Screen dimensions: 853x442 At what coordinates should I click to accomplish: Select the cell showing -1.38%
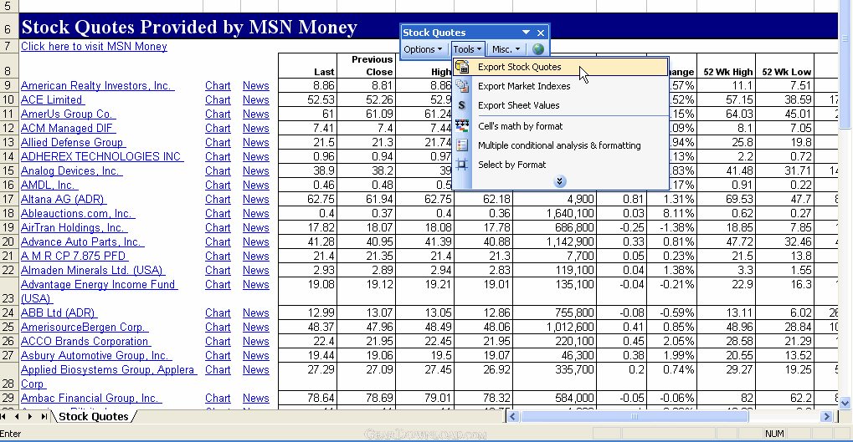tap(671, 227)
